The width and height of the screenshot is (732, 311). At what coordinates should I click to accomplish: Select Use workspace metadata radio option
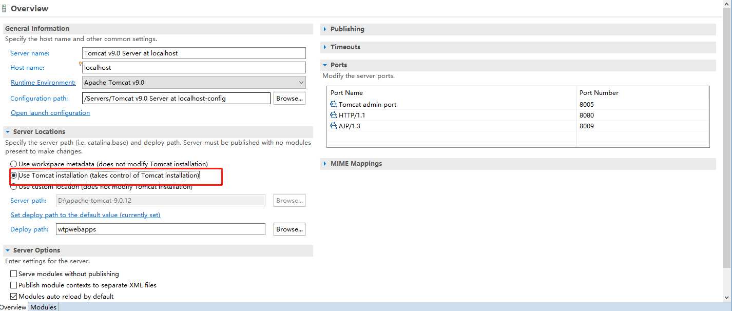(14, 164)
